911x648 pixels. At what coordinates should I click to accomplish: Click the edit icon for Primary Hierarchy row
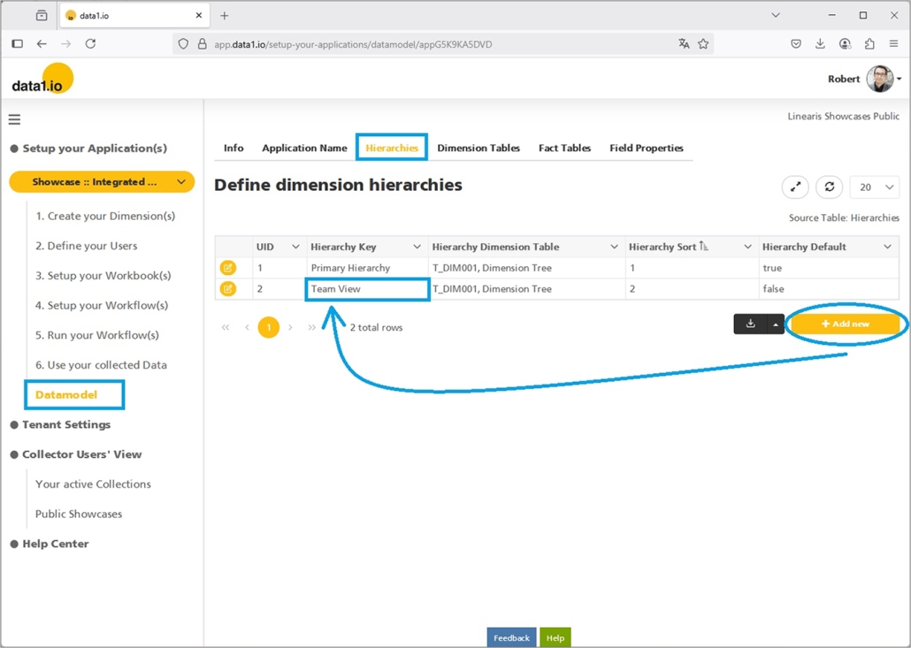(228, 268)
